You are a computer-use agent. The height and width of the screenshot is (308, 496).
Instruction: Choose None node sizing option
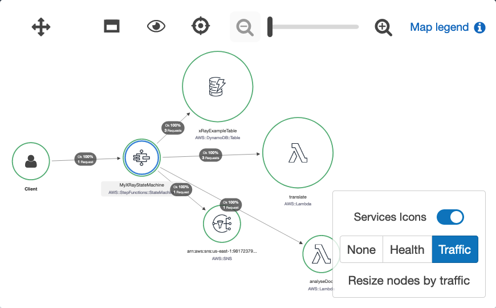[361, 249]
